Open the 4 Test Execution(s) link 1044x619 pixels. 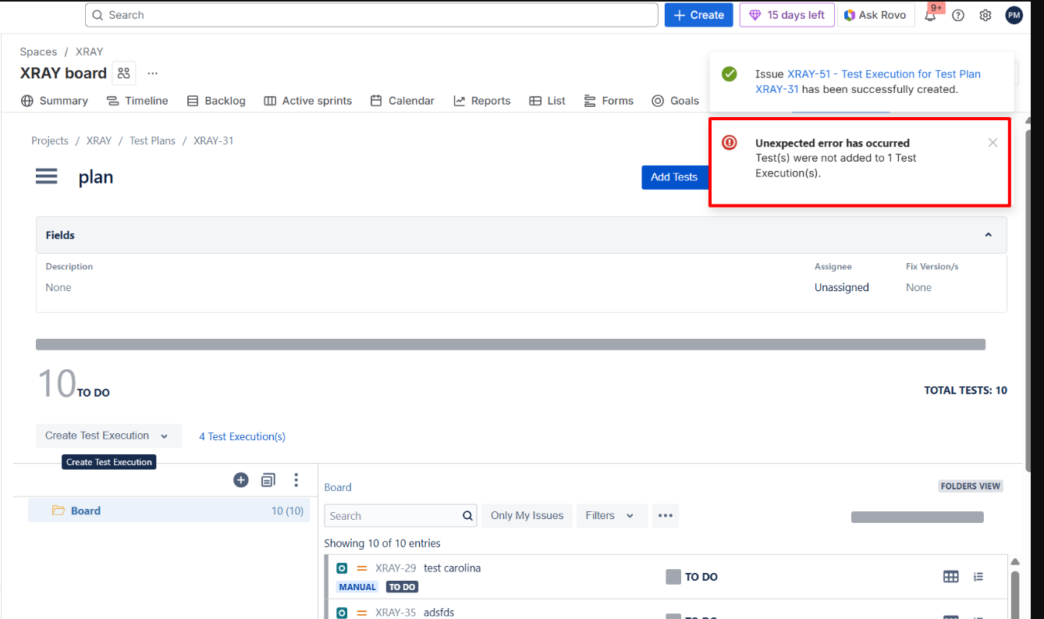(x=242, y=436)
